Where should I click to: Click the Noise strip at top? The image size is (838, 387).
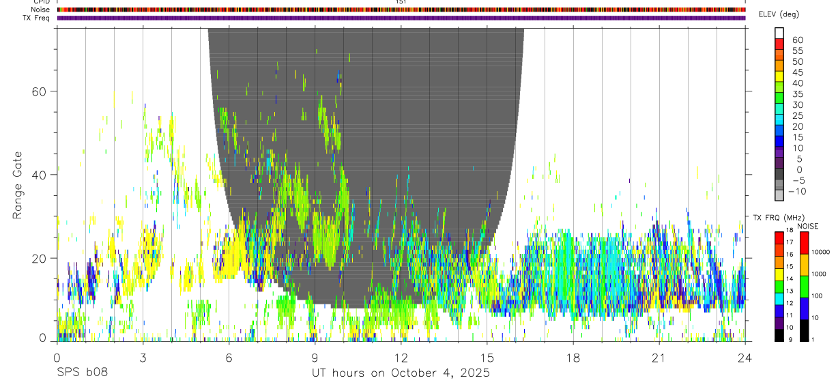(x=401, y=10)
